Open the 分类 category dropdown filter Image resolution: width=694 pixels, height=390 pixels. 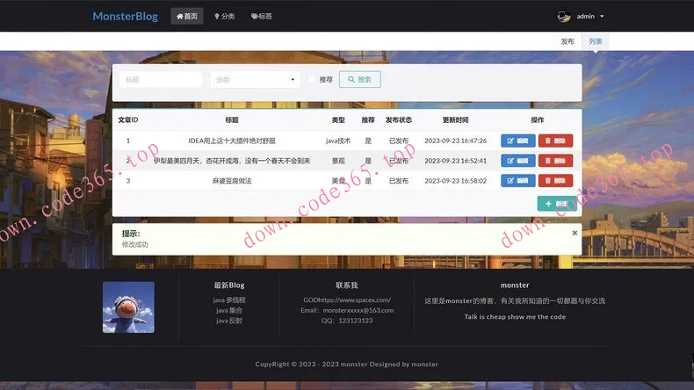pyautogui.click(x=256, y=80)
